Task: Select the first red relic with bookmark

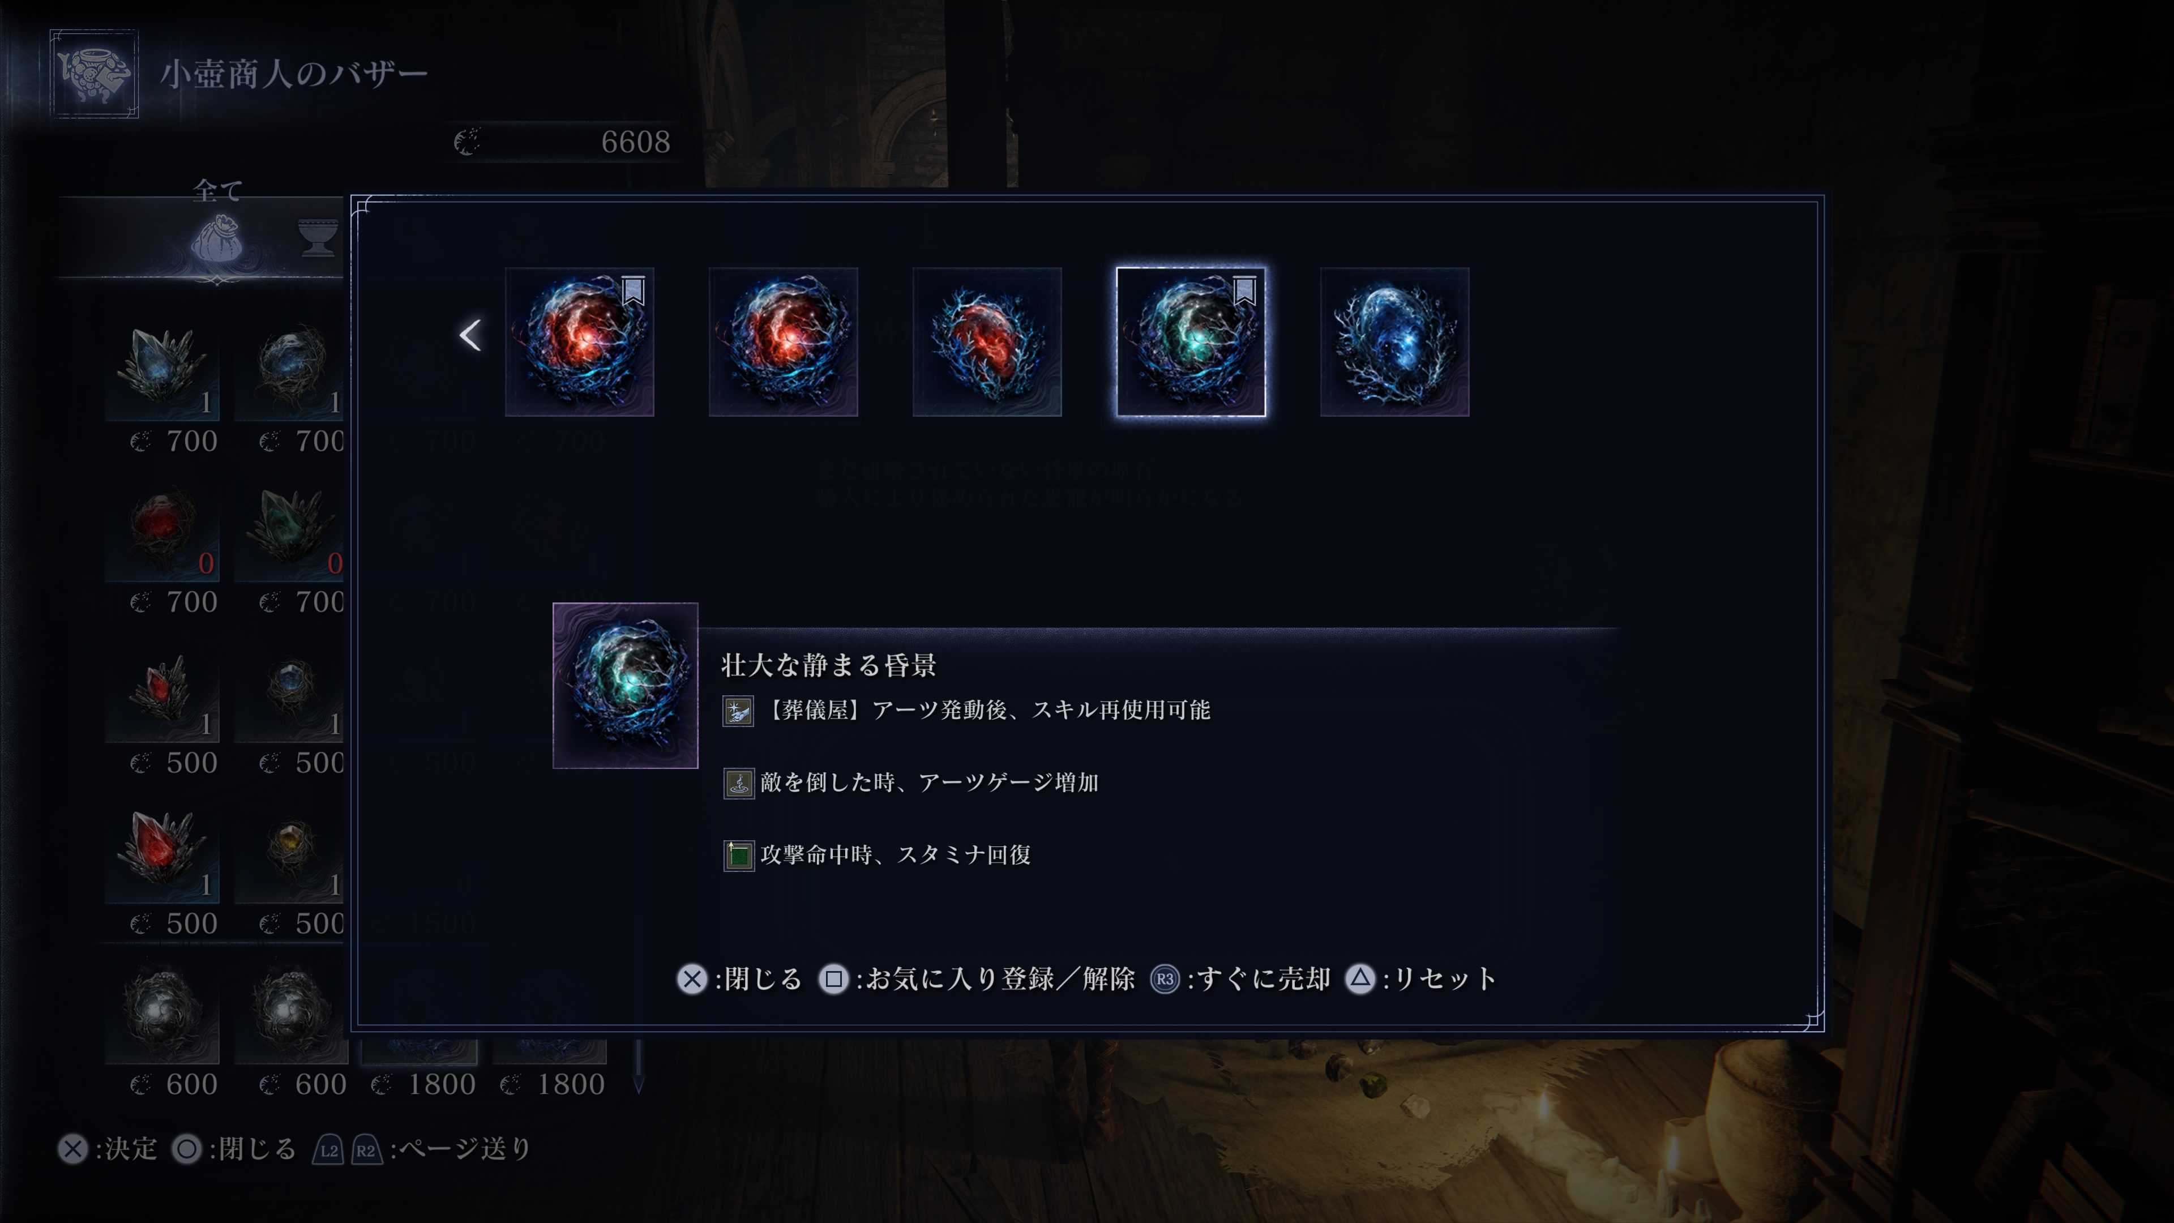Action: click(580, 342)
